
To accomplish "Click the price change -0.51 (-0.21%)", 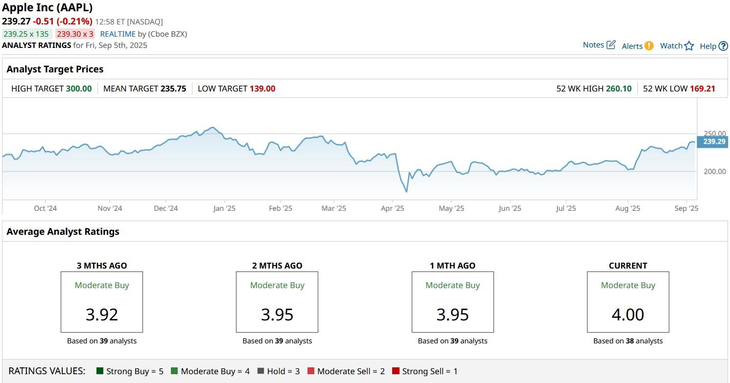I will tap(63, 21).
